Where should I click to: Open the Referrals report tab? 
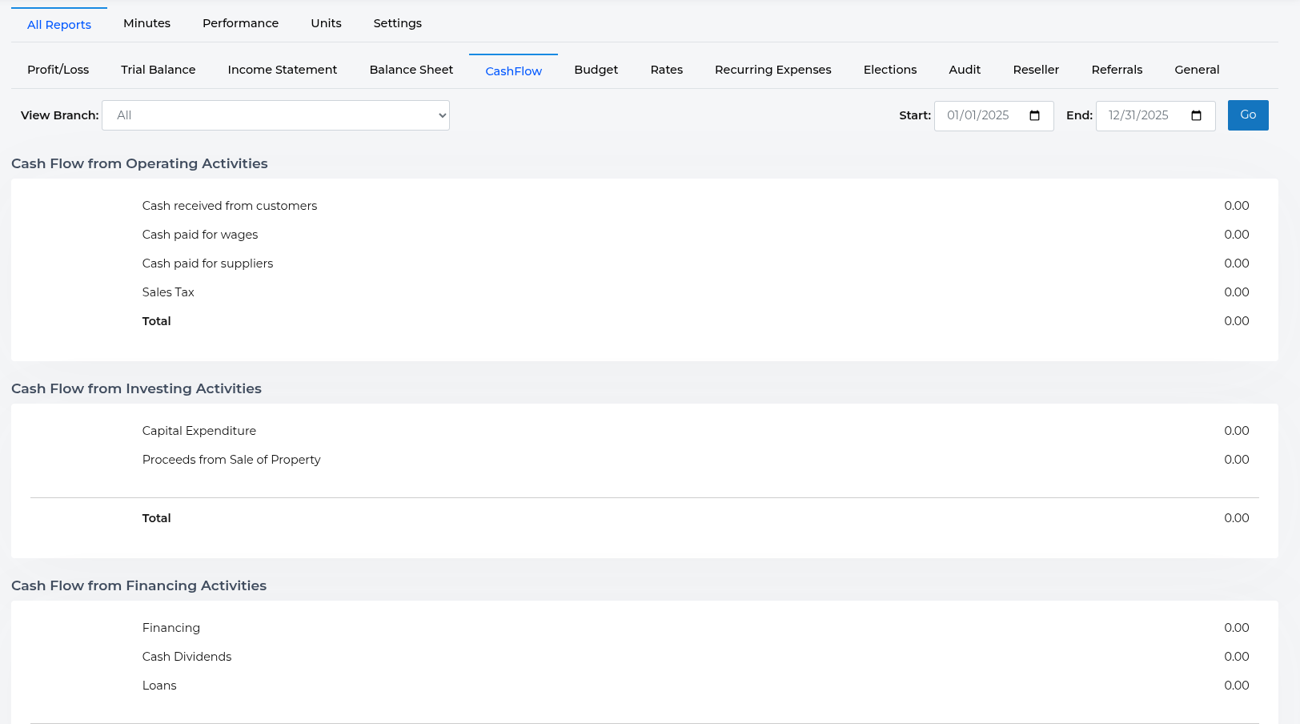coord(1117,70)
